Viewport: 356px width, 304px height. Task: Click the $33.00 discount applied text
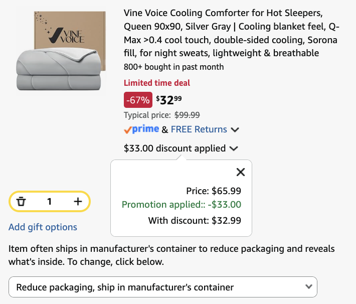coord(174,148)
